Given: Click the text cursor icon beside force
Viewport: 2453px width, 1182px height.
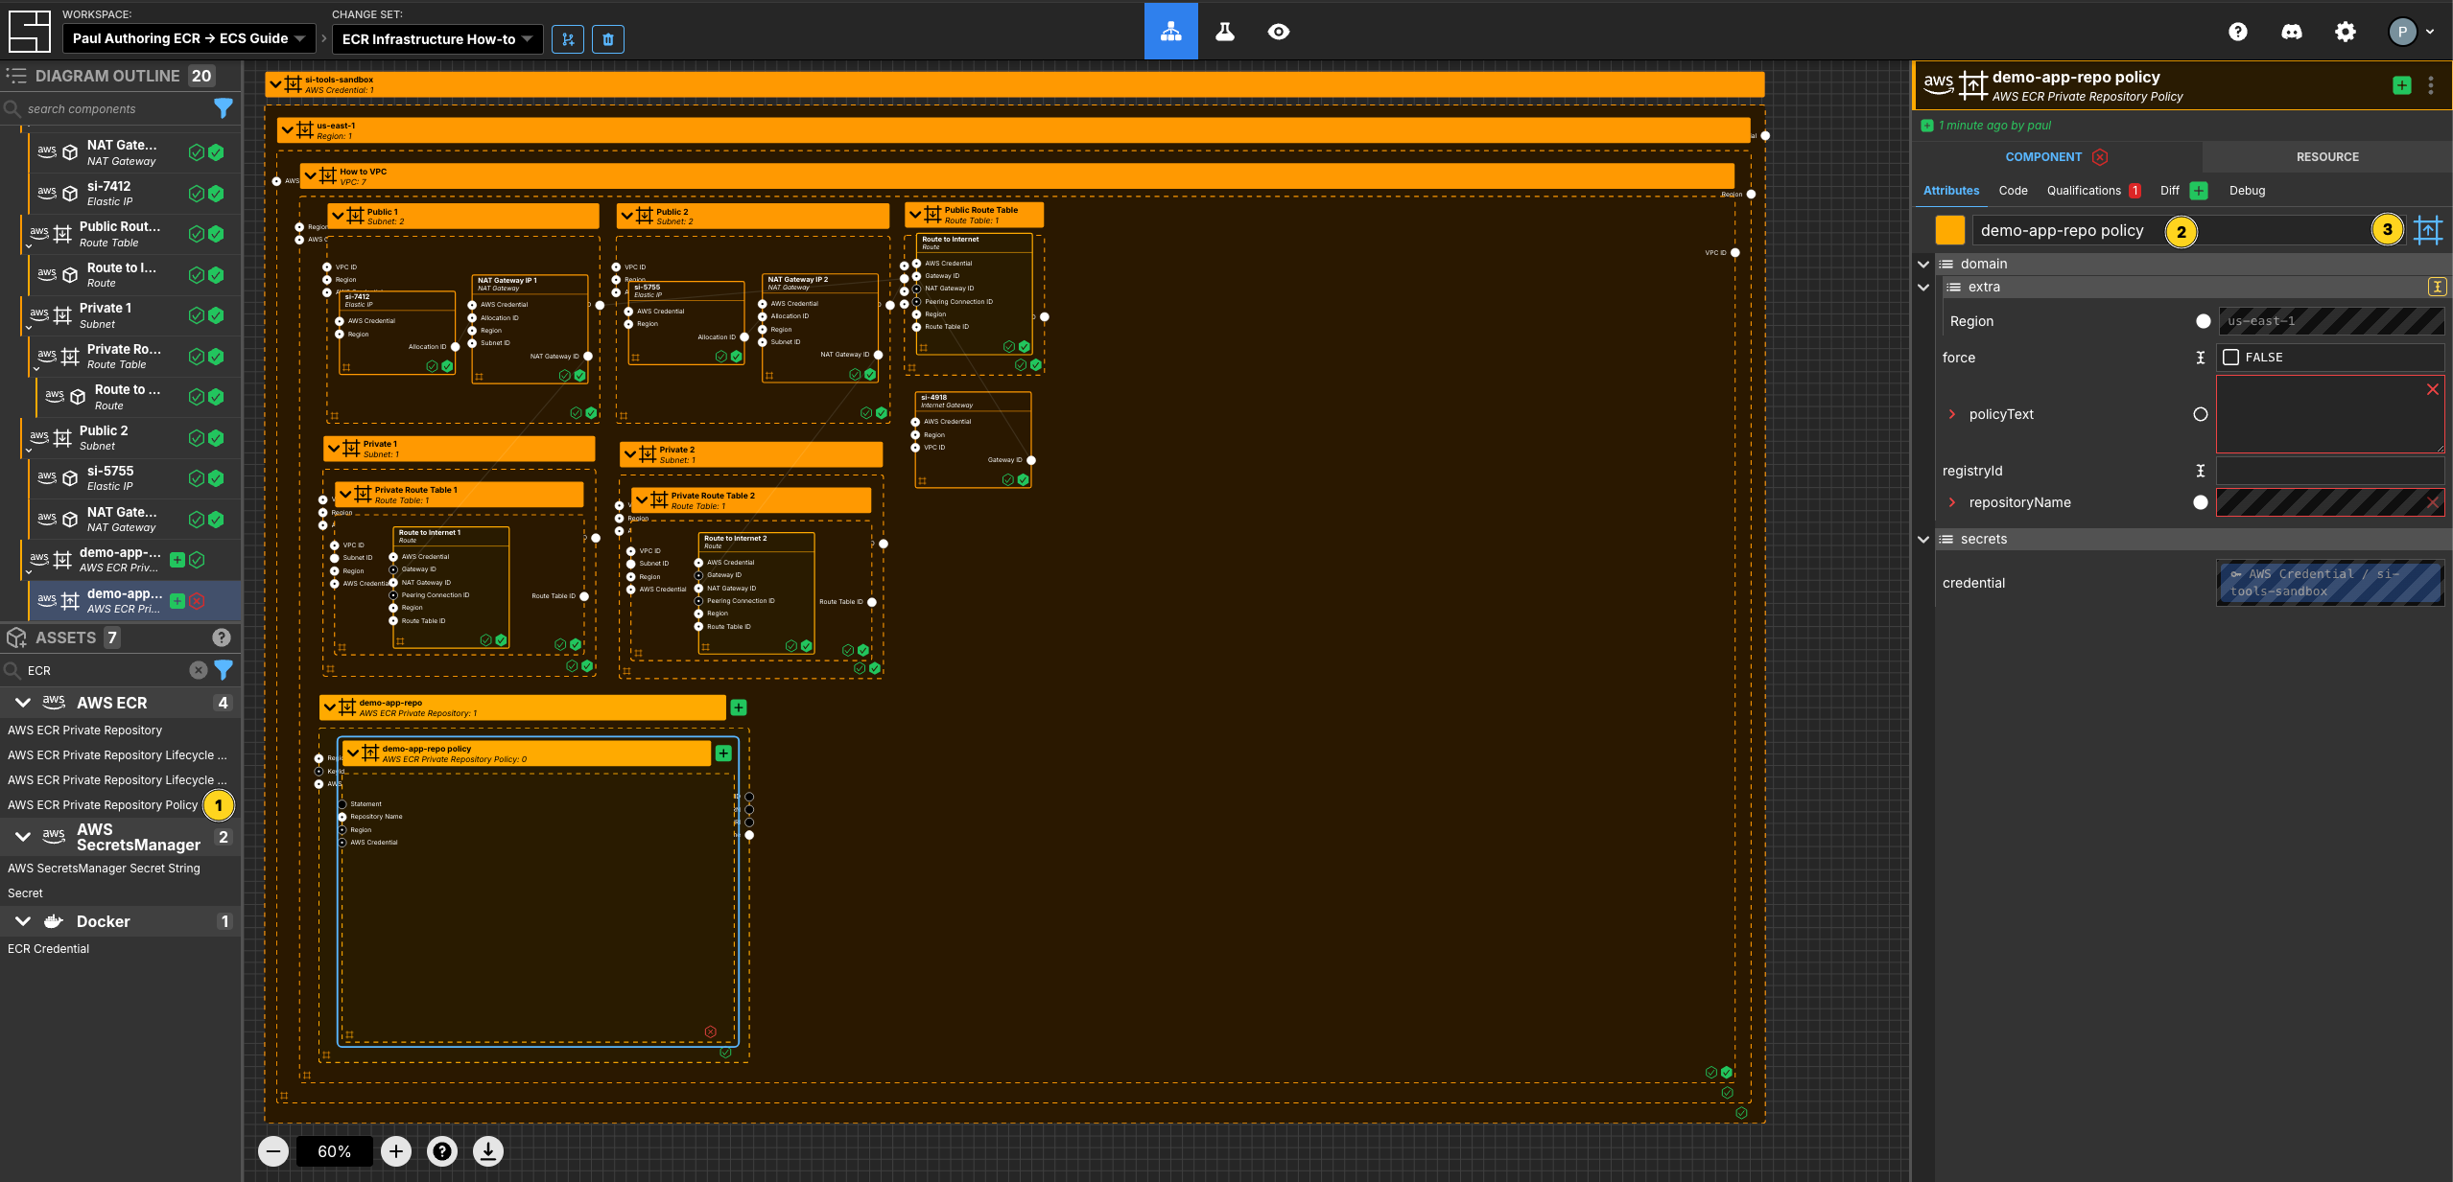Looking at the screenshot, I should 2201,358.
